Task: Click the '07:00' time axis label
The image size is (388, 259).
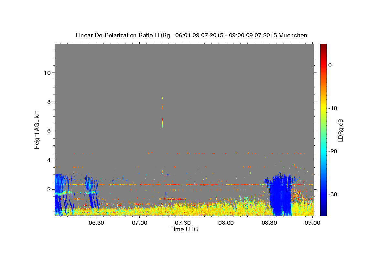Action: tap(140, 223)
